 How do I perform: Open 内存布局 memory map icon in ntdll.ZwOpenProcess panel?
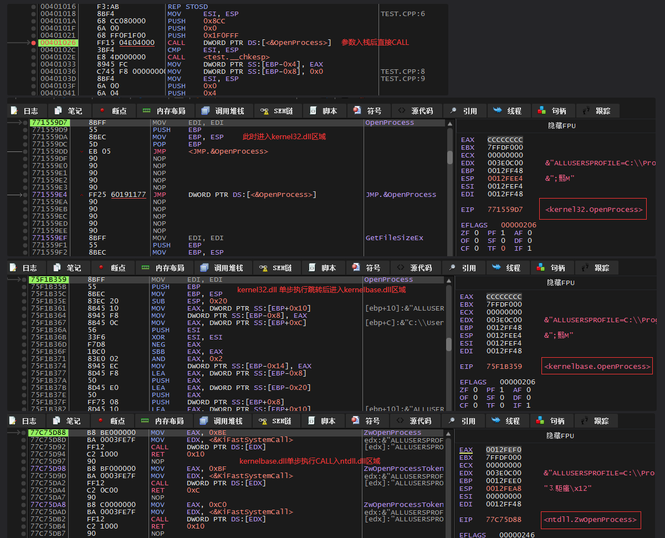pyautogui.click(x=145, y=421)
